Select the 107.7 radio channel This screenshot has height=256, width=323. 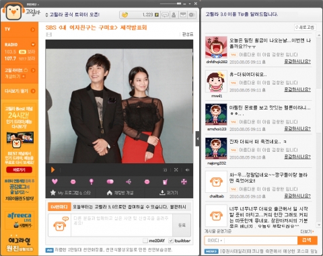(x=10, y=58)
